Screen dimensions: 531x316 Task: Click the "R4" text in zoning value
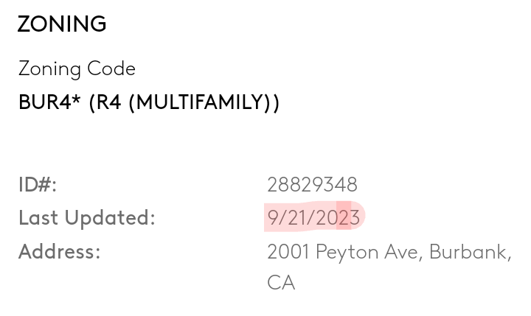pos(108,102)
